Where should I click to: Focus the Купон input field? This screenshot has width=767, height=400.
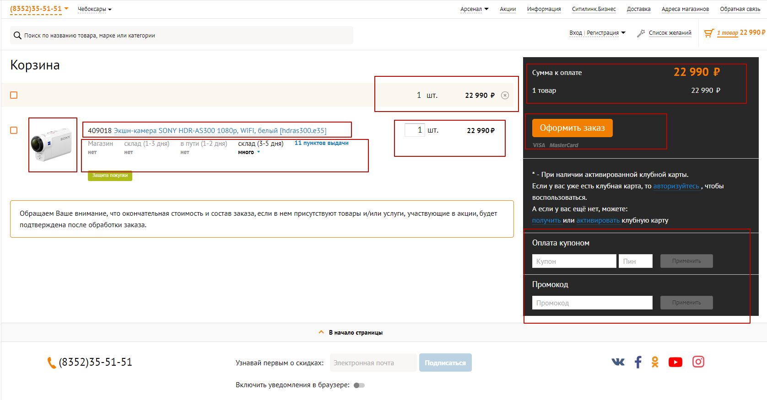(574, 261)
